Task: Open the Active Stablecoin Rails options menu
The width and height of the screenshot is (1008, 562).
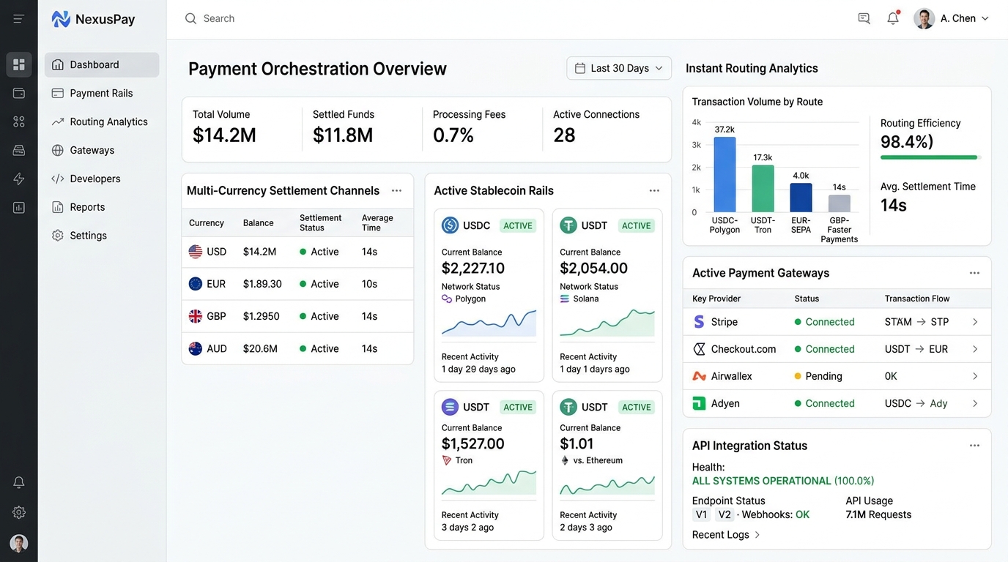Action: pos(654,190)
